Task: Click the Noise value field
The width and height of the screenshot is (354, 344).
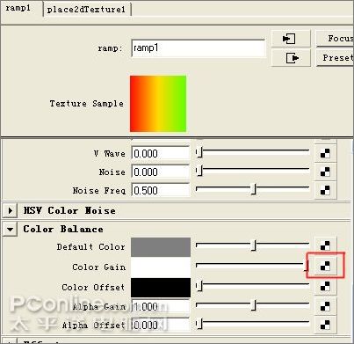Action: coord(161,172)
